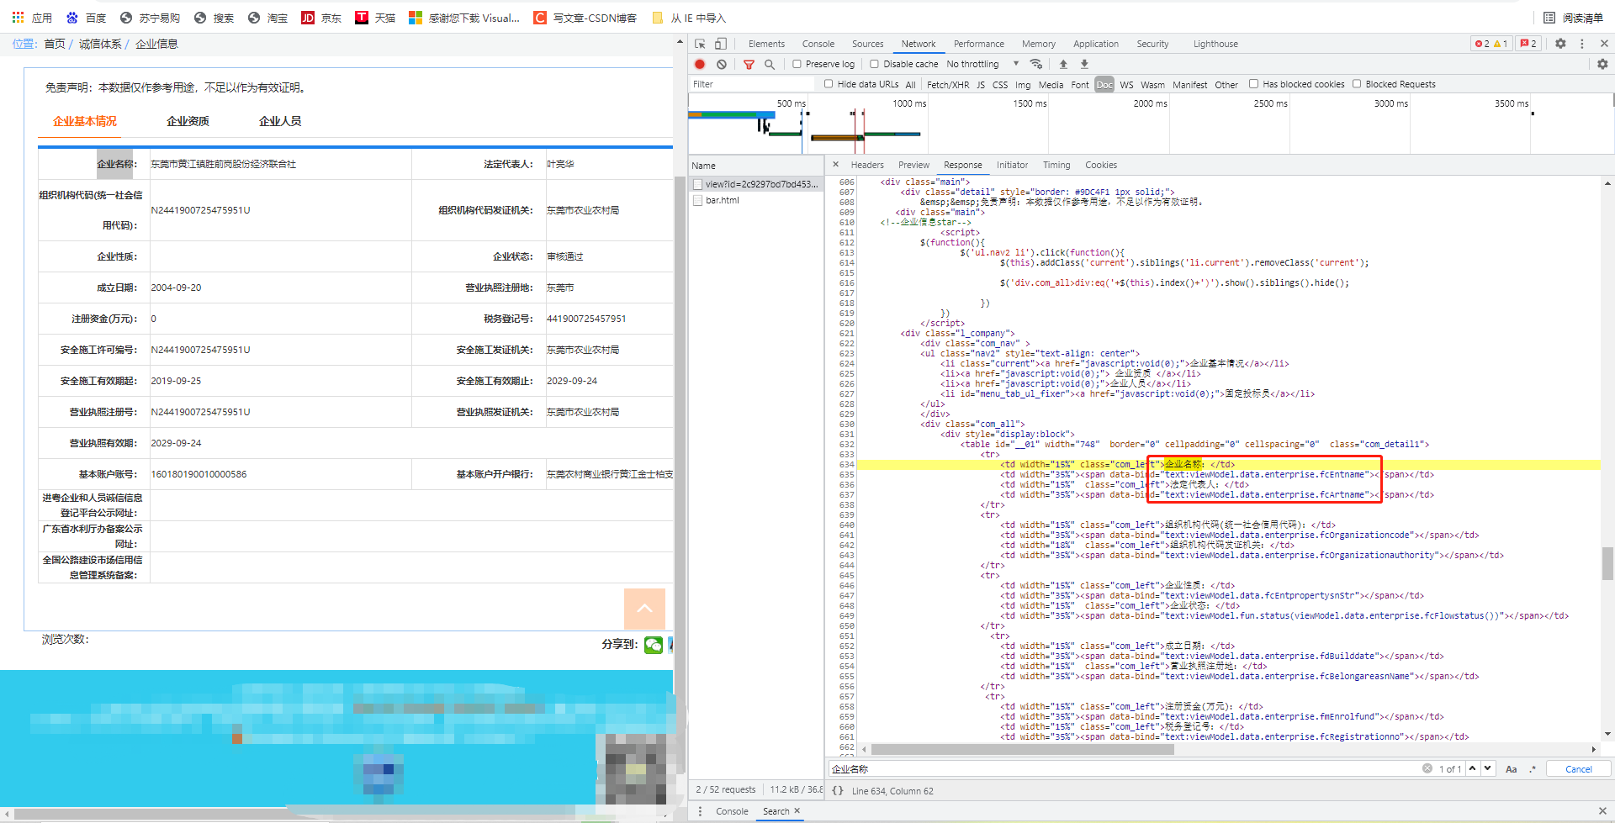This screenshot has height=823, width=1615.
Task: Open drawer three-dot menu
Action: coord(700,811)
